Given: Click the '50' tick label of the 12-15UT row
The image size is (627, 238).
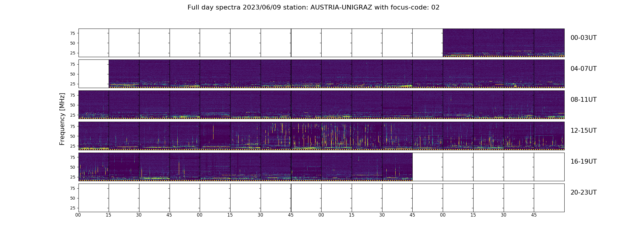Looking at the screenshot, I should pos(72,136).
